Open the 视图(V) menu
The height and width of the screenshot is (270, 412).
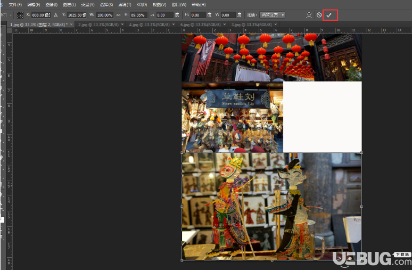(159, 4)
